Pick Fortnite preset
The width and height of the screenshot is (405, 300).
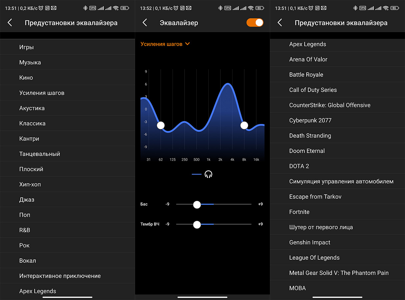coord(337,212)
